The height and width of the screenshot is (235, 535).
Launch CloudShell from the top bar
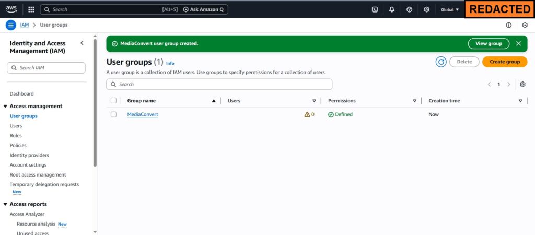pyautogui.click(x=375, y=9)
